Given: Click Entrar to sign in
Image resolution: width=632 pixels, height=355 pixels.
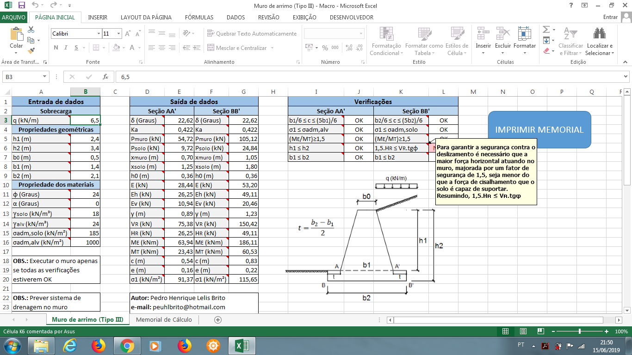Looking at the screenshot, I should [611, 17].
